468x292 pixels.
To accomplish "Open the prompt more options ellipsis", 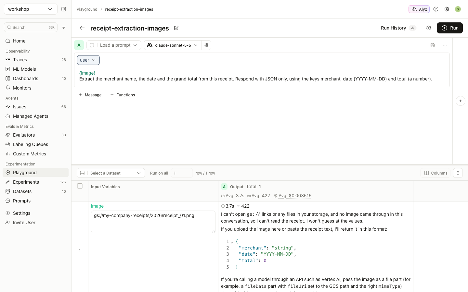I will (x=445, y=45).
